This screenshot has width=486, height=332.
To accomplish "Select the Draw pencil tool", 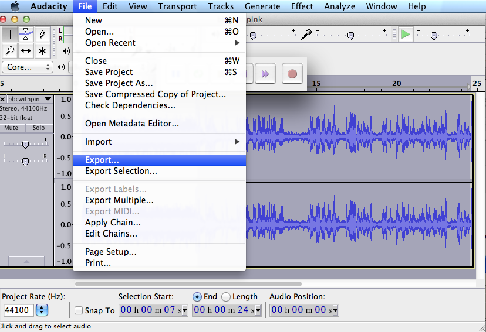I will 42,35.
